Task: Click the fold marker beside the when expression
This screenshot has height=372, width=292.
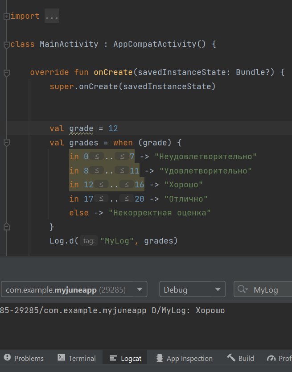Action: 6,143
